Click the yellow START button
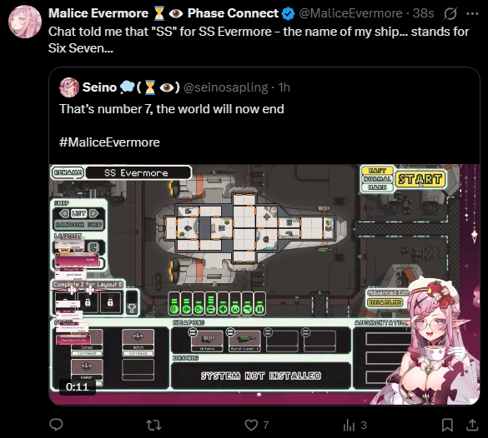488x438 pixels. pos(420,179)
